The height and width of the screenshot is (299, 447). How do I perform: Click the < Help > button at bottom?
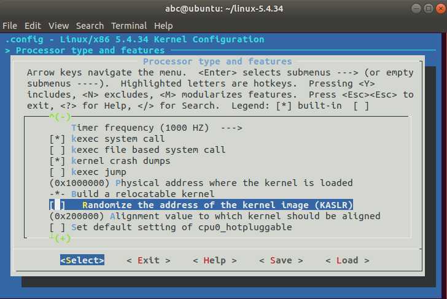pyautogui.click(x=215, y=260)
